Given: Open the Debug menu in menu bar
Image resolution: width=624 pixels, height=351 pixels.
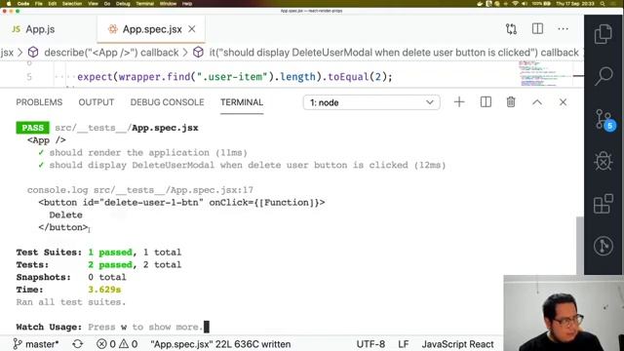Looking at the screenshot, I should pos(123,4).
